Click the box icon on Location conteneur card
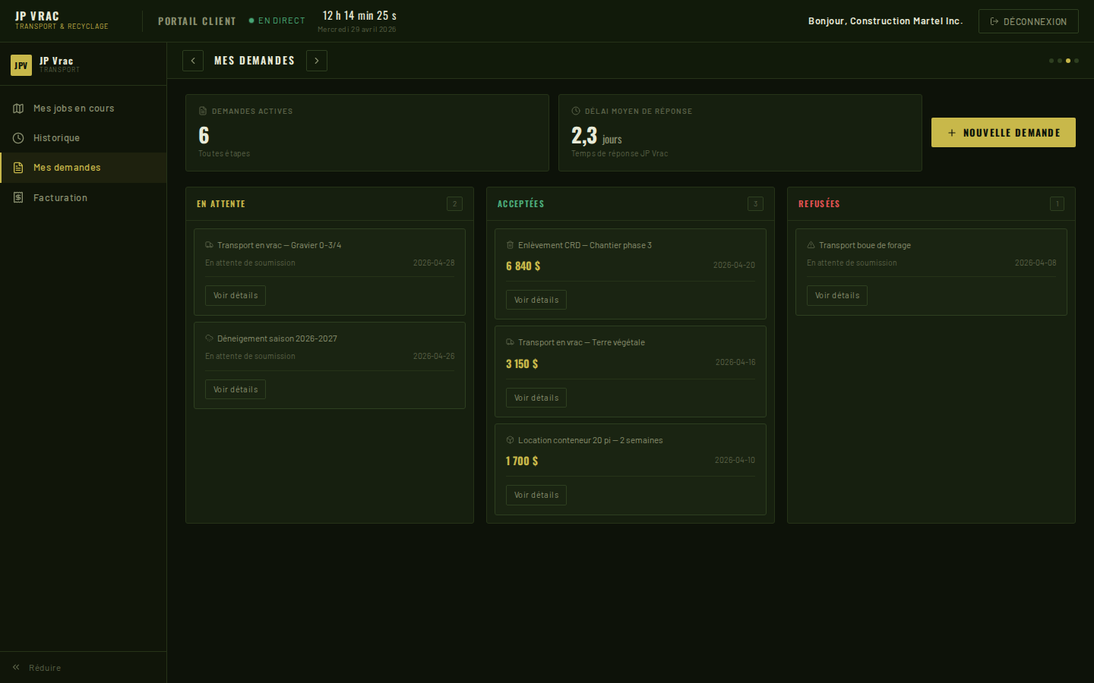Screen dimensions: 1094x683 coord(510,440)
